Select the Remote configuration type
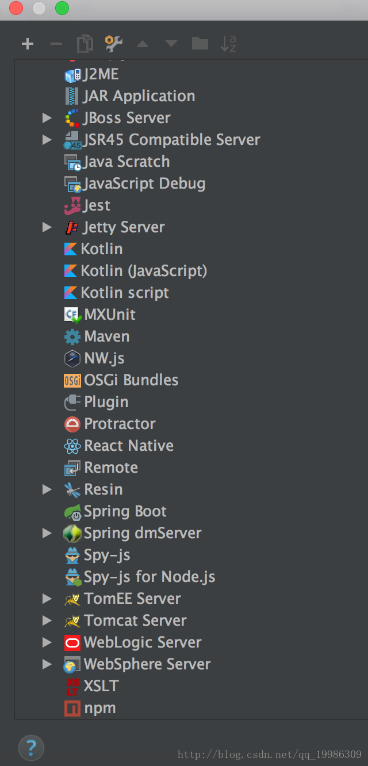Image resolution: width=368 pixels, height=766 pixels. [111, 468]
